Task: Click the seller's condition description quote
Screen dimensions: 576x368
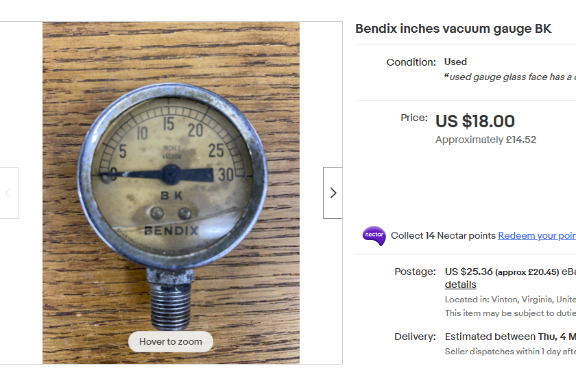Action: click(x=511, y=77)
